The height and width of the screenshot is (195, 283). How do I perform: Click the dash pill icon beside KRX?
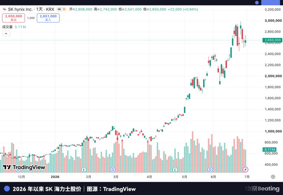[59, 9]
